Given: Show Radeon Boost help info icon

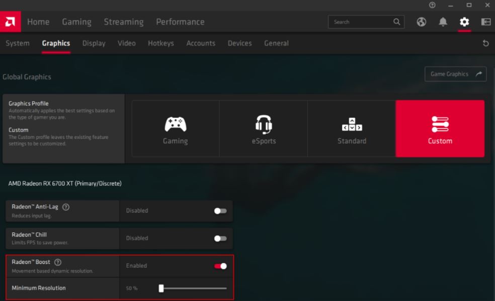Looking at the screenshot, I should point(58,262).
